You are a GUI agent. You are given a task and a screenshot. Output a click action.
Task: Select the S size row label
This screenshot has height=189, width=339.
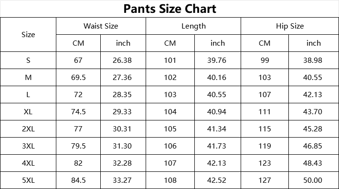click(28, 60)
